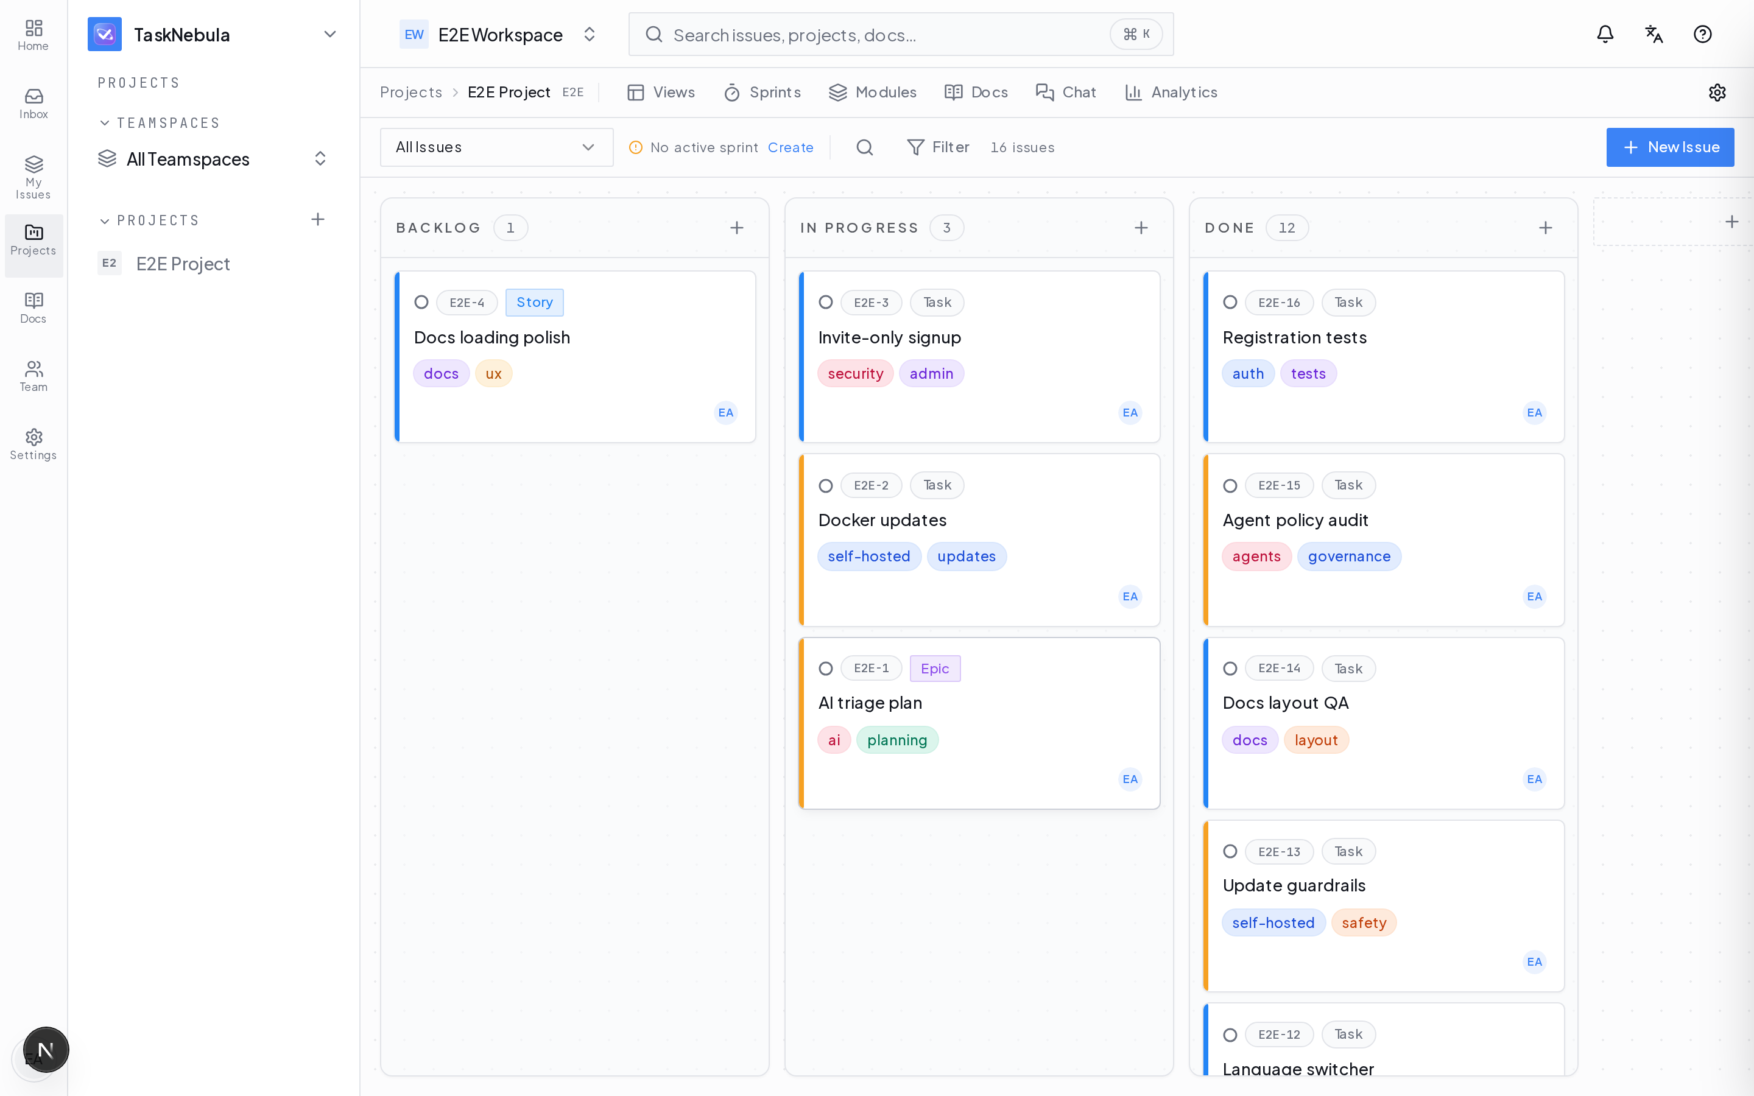
Task: Click the governance label tag
Action: click(x=1349, y=557)
